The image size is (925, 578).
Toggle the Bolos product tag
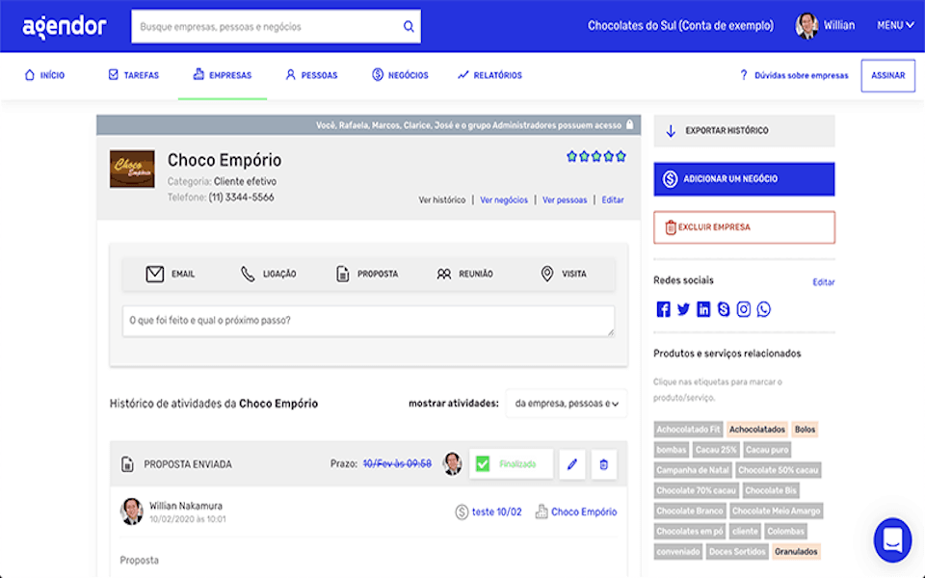(x=805, y=430)
